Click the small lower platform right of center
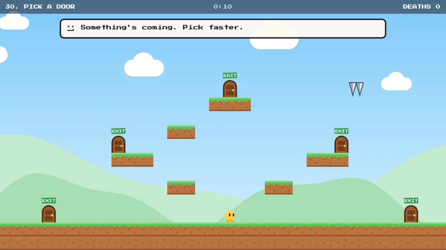 pyautogui.click(x=279, y=188)
